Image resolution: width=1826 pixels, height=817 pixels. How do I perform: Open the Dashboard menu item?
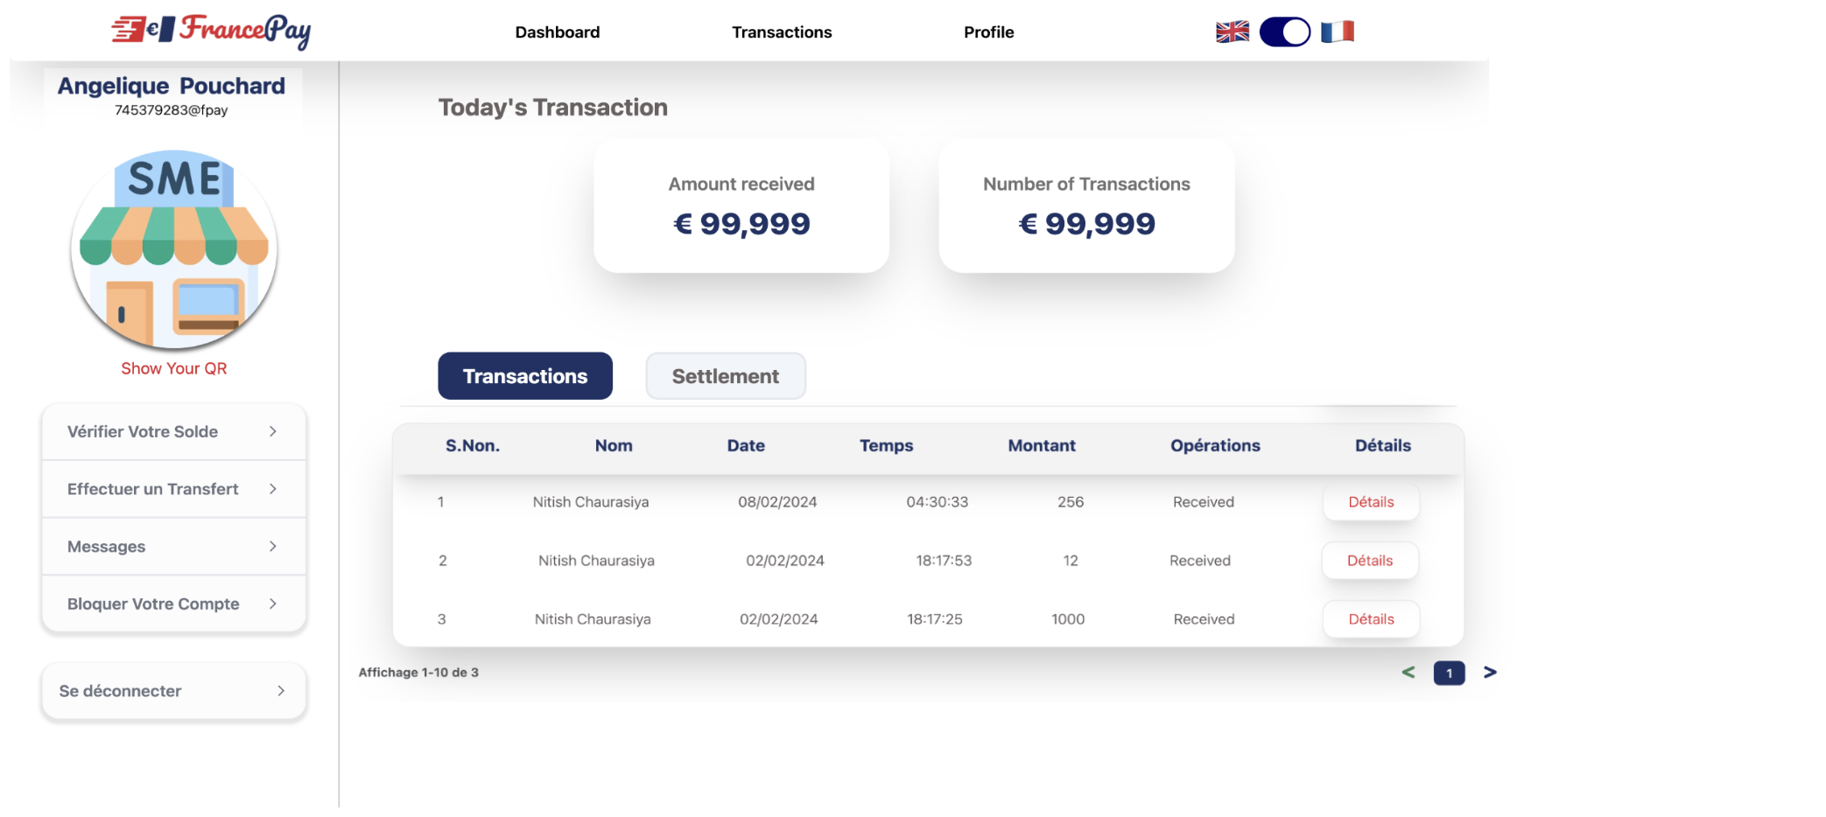point(557,32)
